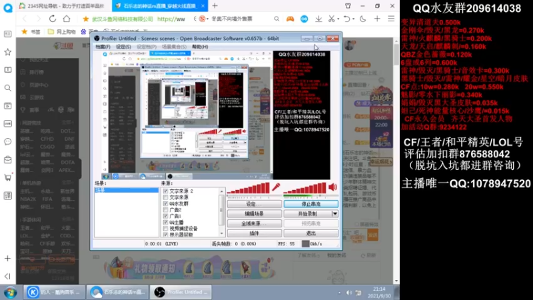Adjust the microphone volume meter in OBS

click(x=249, y=188)
